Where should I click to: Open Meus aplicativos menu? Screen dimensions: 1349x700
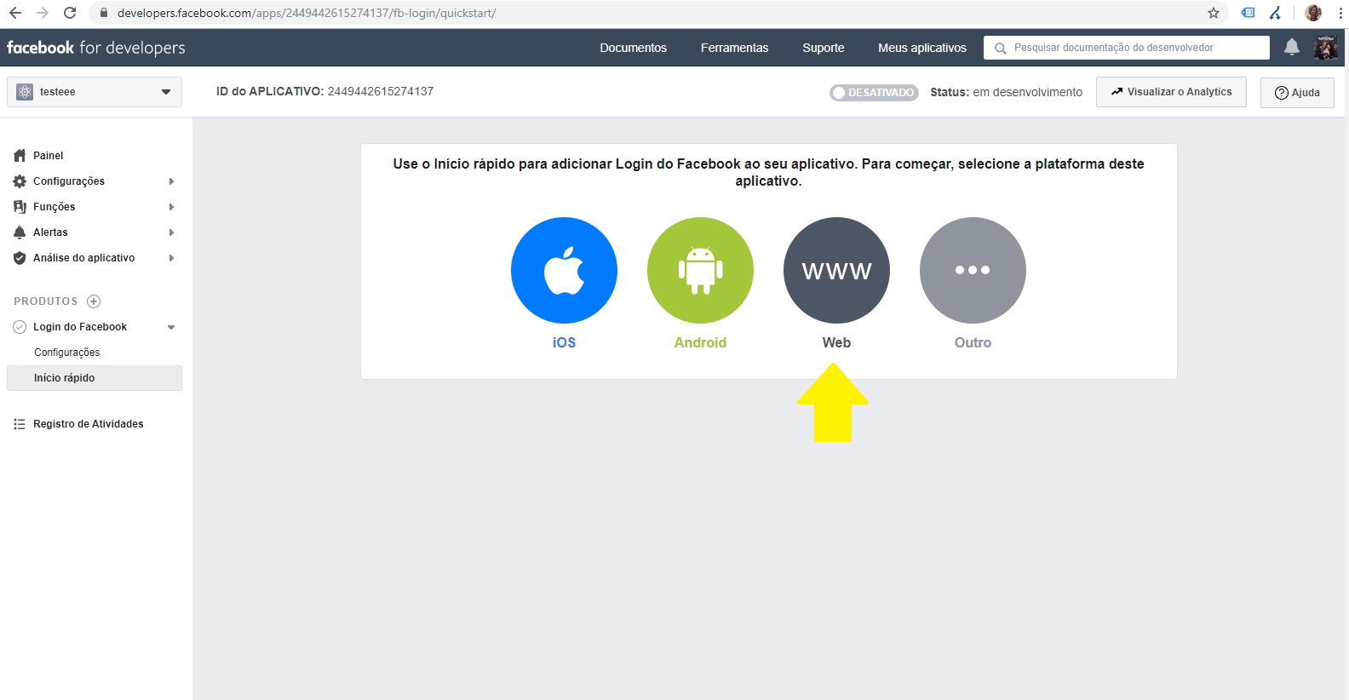coord(922,48)
